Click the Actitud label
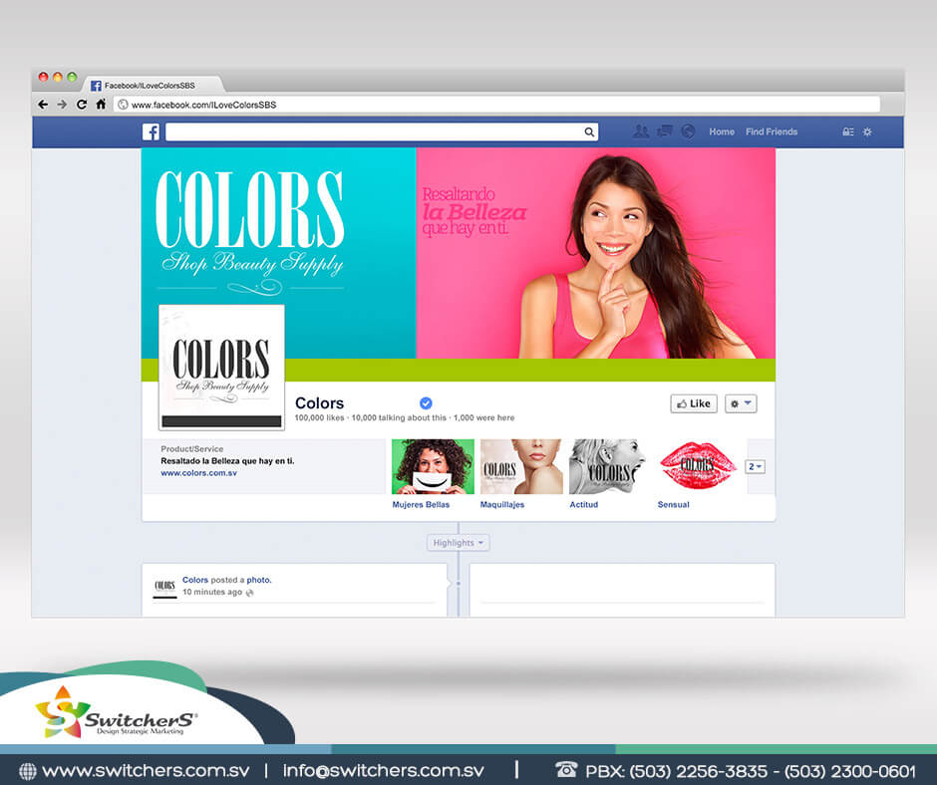The width and height of the screenshot is (937, 785). coord(584,505)
